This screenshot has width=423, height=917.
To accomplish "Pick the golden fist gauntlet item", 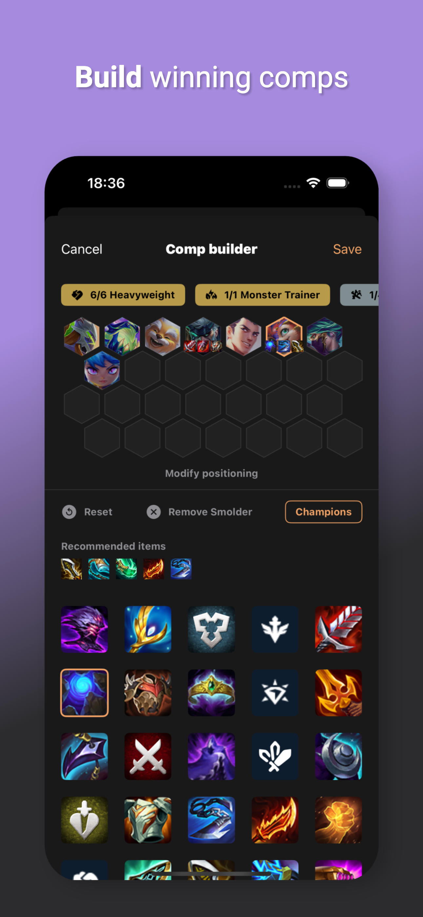I will coord(338,820).
